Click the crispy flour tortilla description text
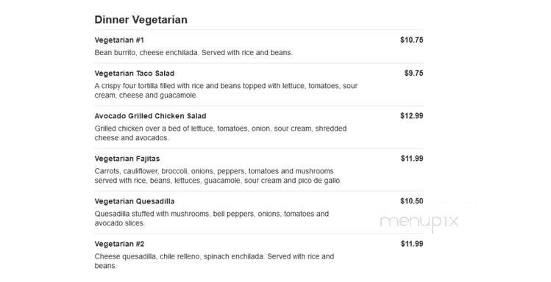This screenshot has width=551, height=282. (226, 90)
